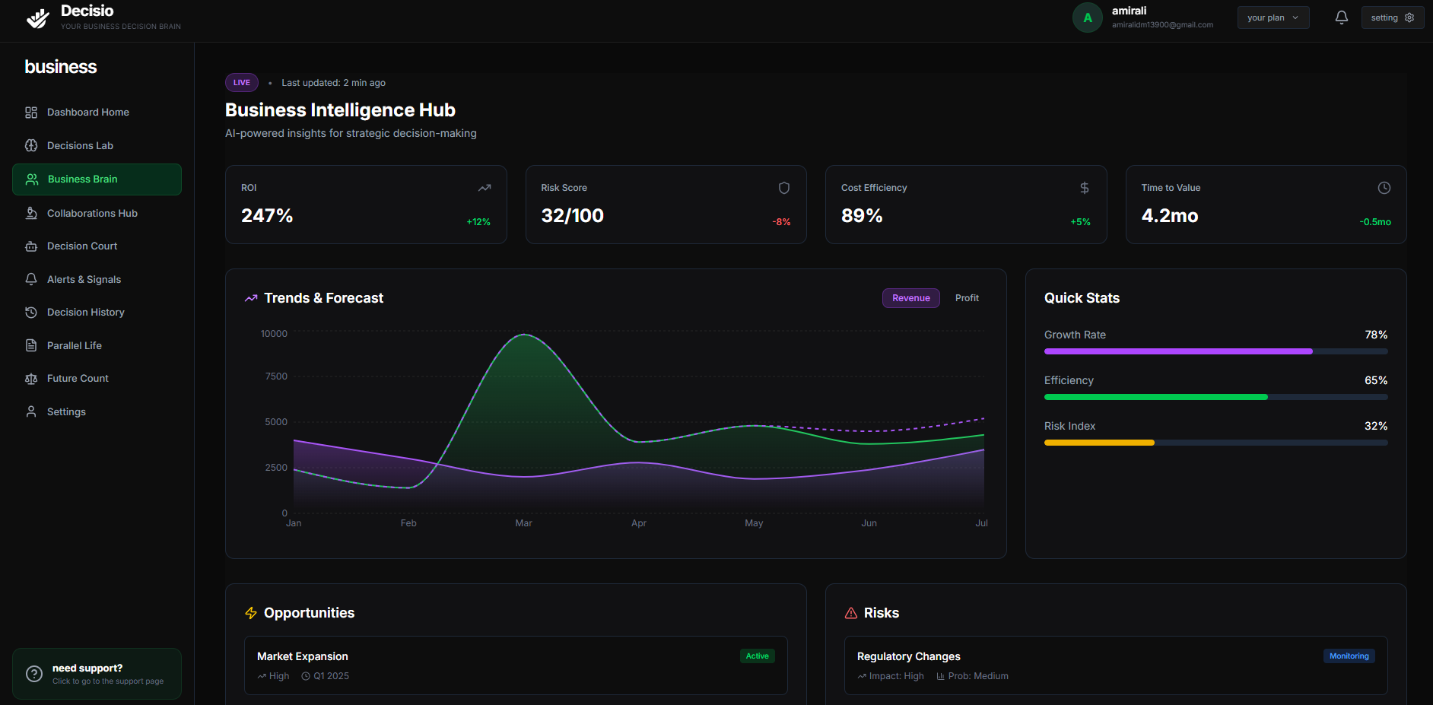
Task: Click the Time to Value 4.2mo card
Action: tap(1266, 205)
